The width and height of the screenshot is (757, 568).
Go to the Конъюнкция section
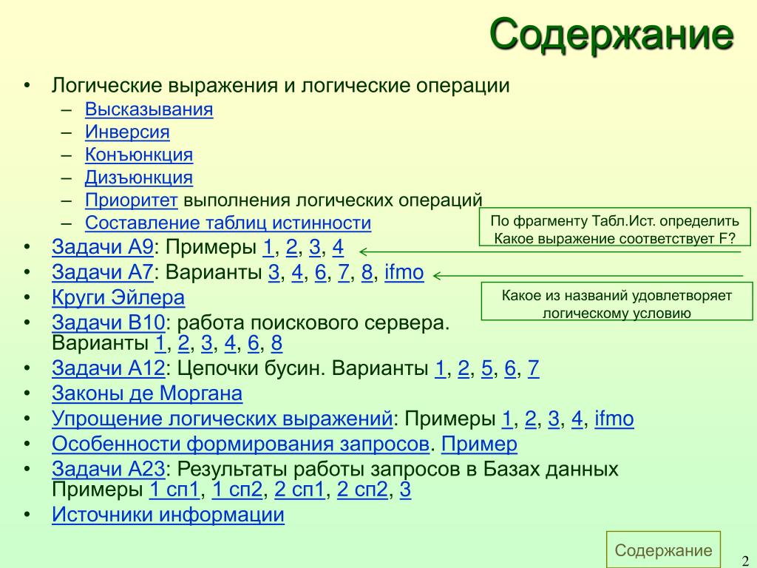point(139,155)
